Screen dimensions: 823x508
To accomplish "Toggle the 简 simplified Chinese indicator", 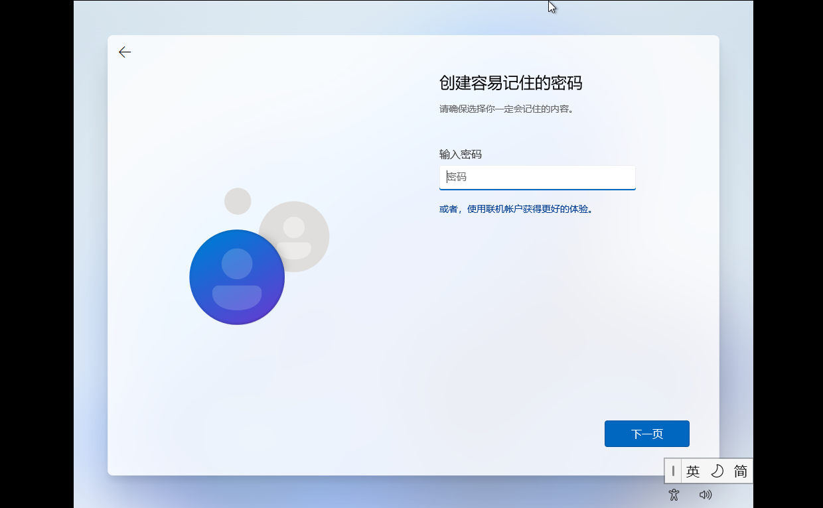I will click(x=741, y=471).
